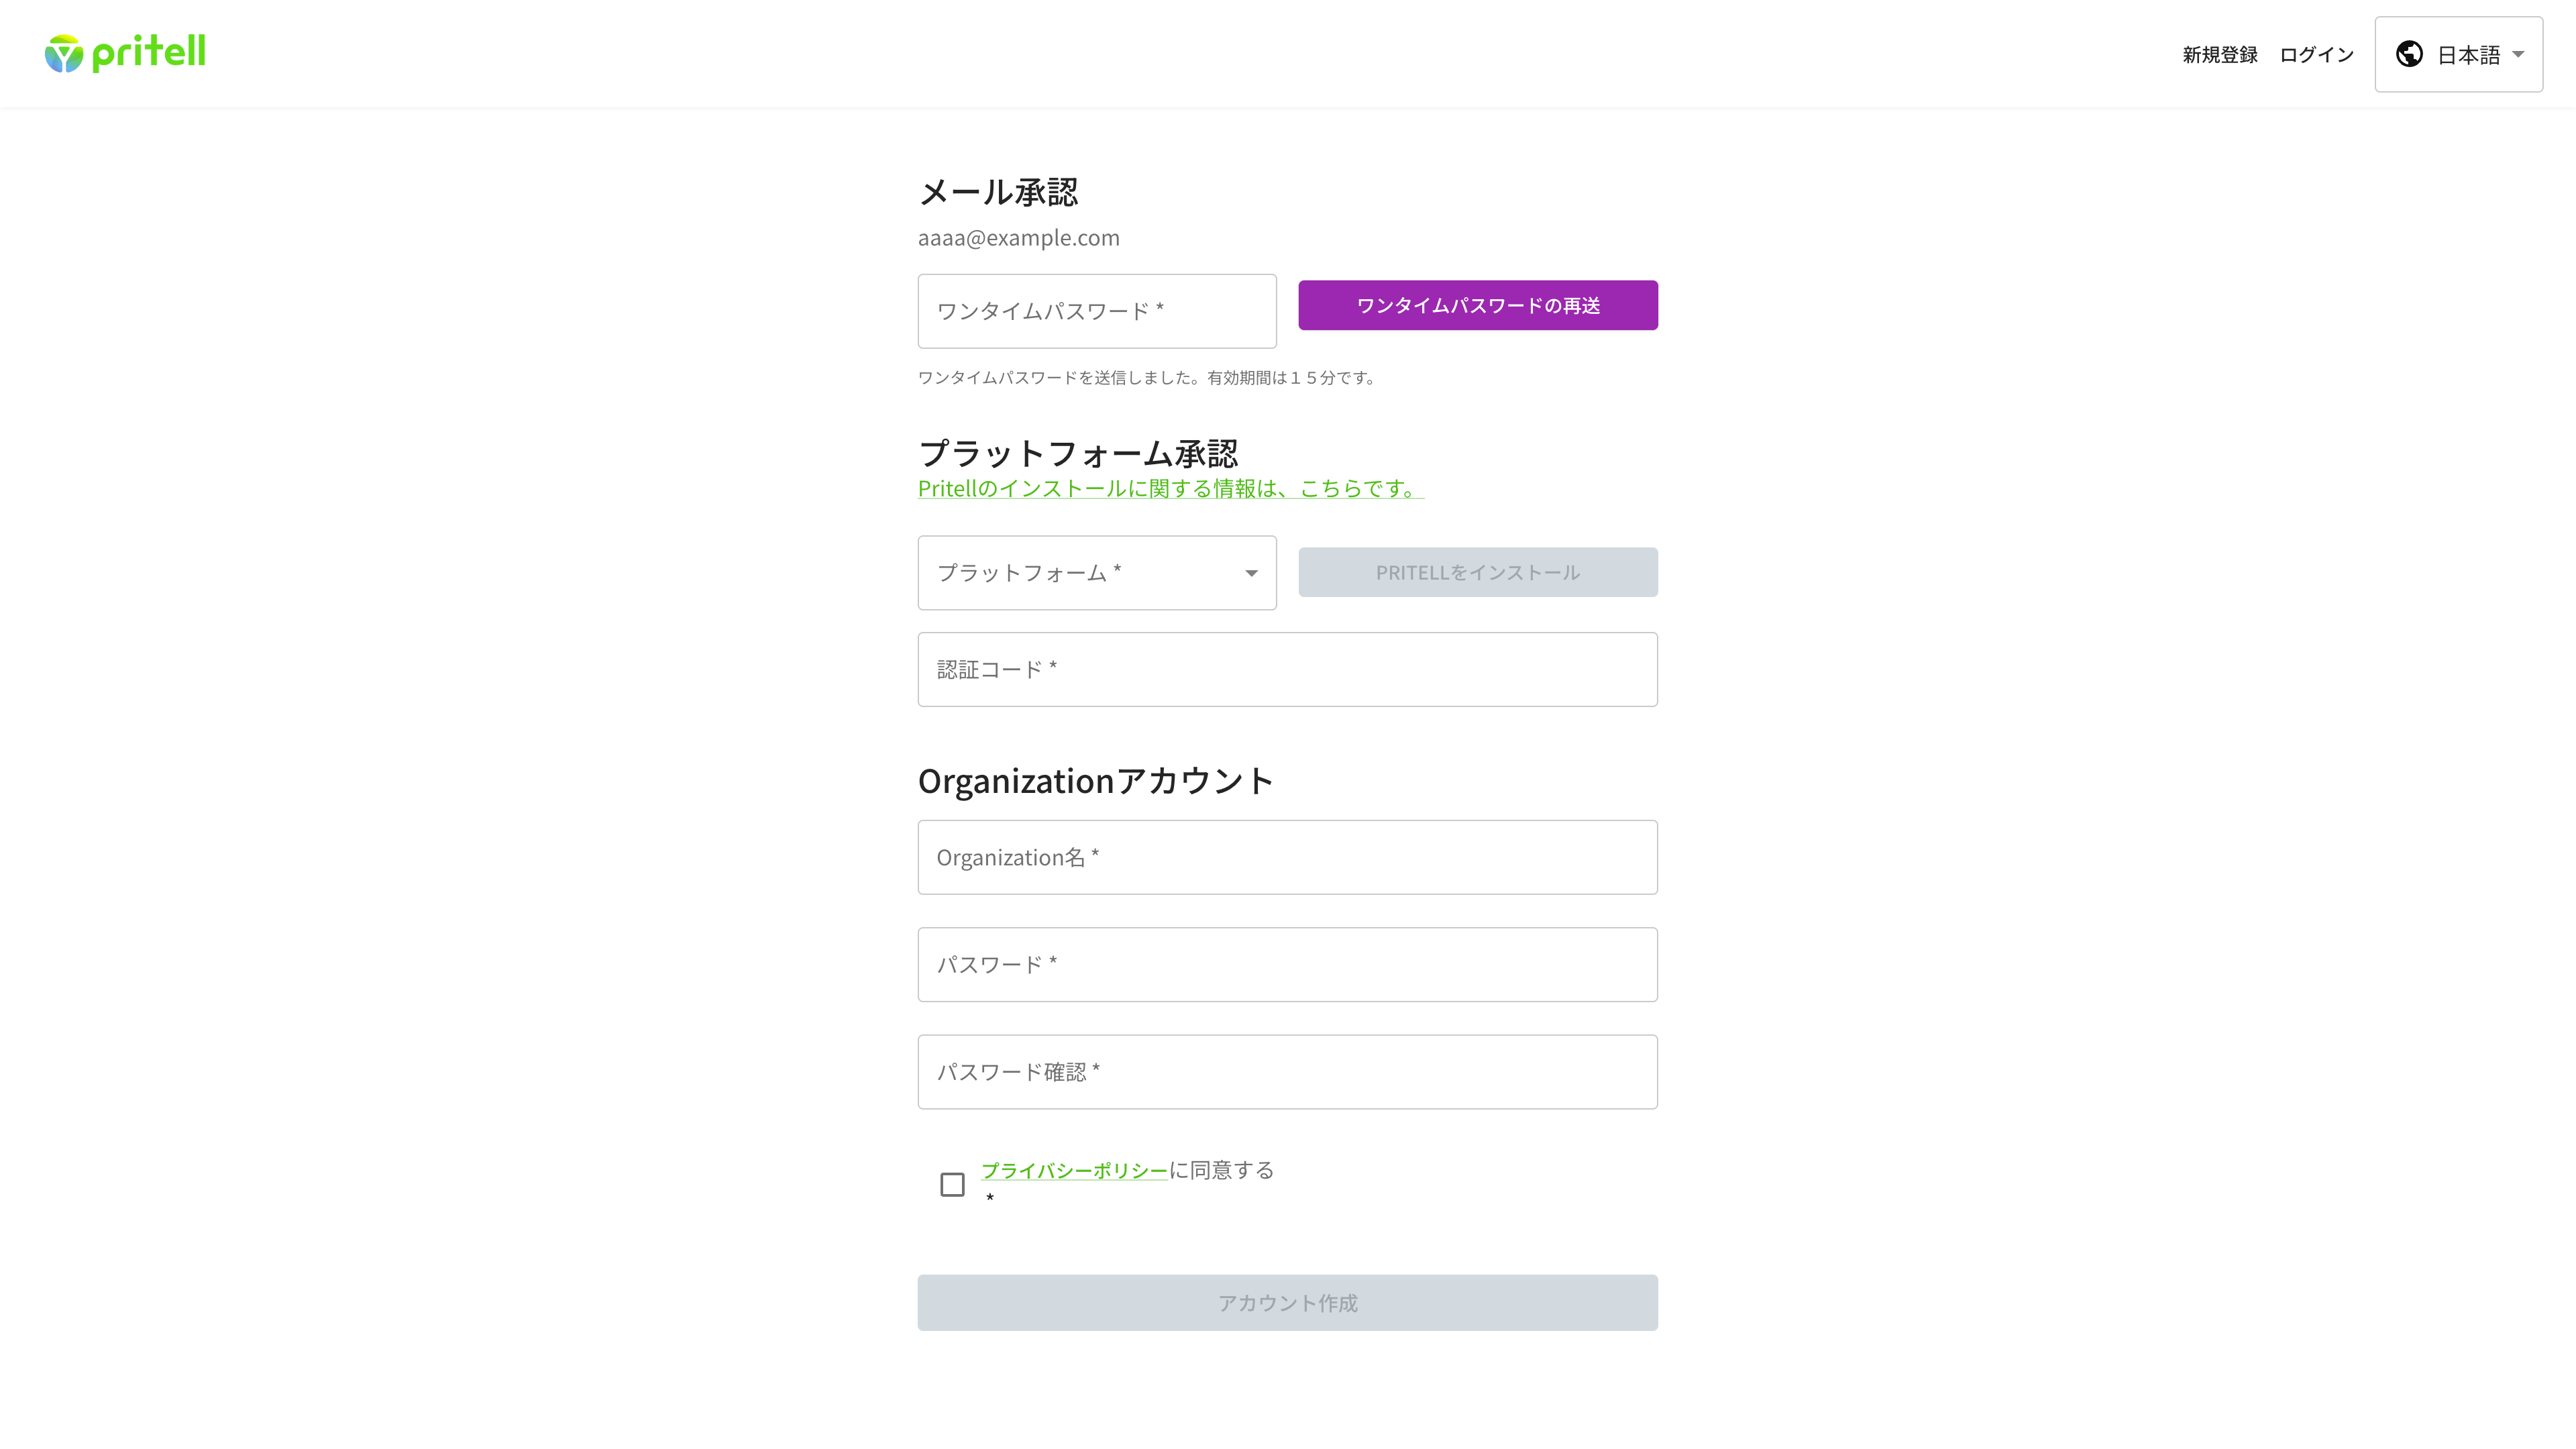Viewport: 2576px width, 1449px height.
Task: Click into the パスワード確認 field
Action: coord(1288,1071)
